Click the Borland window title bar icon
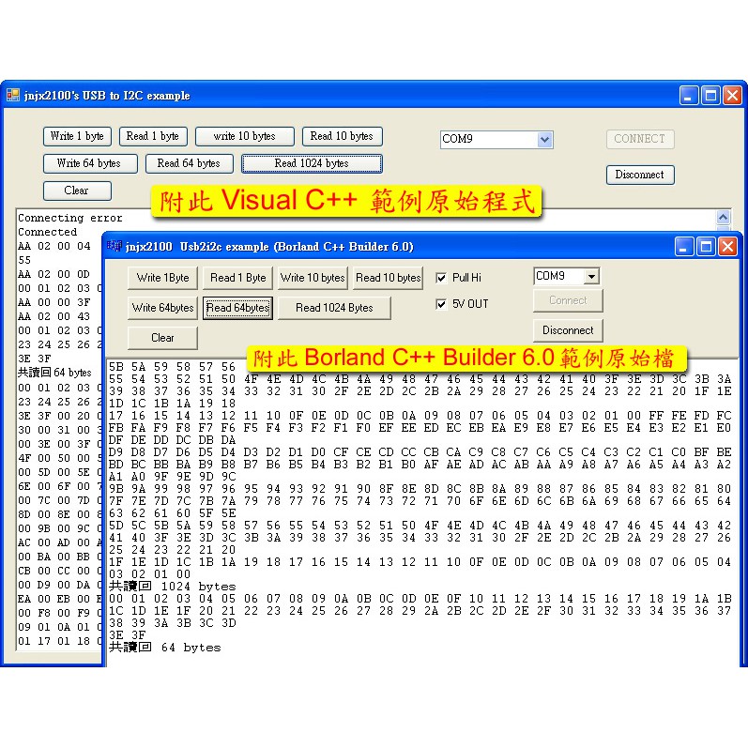The image size is (748, 748). tap(114, 247)
